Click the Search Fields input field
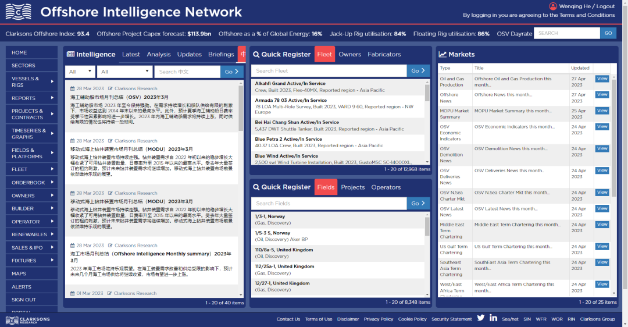Viewport: 628px width, 327px height. pos(329,203)
